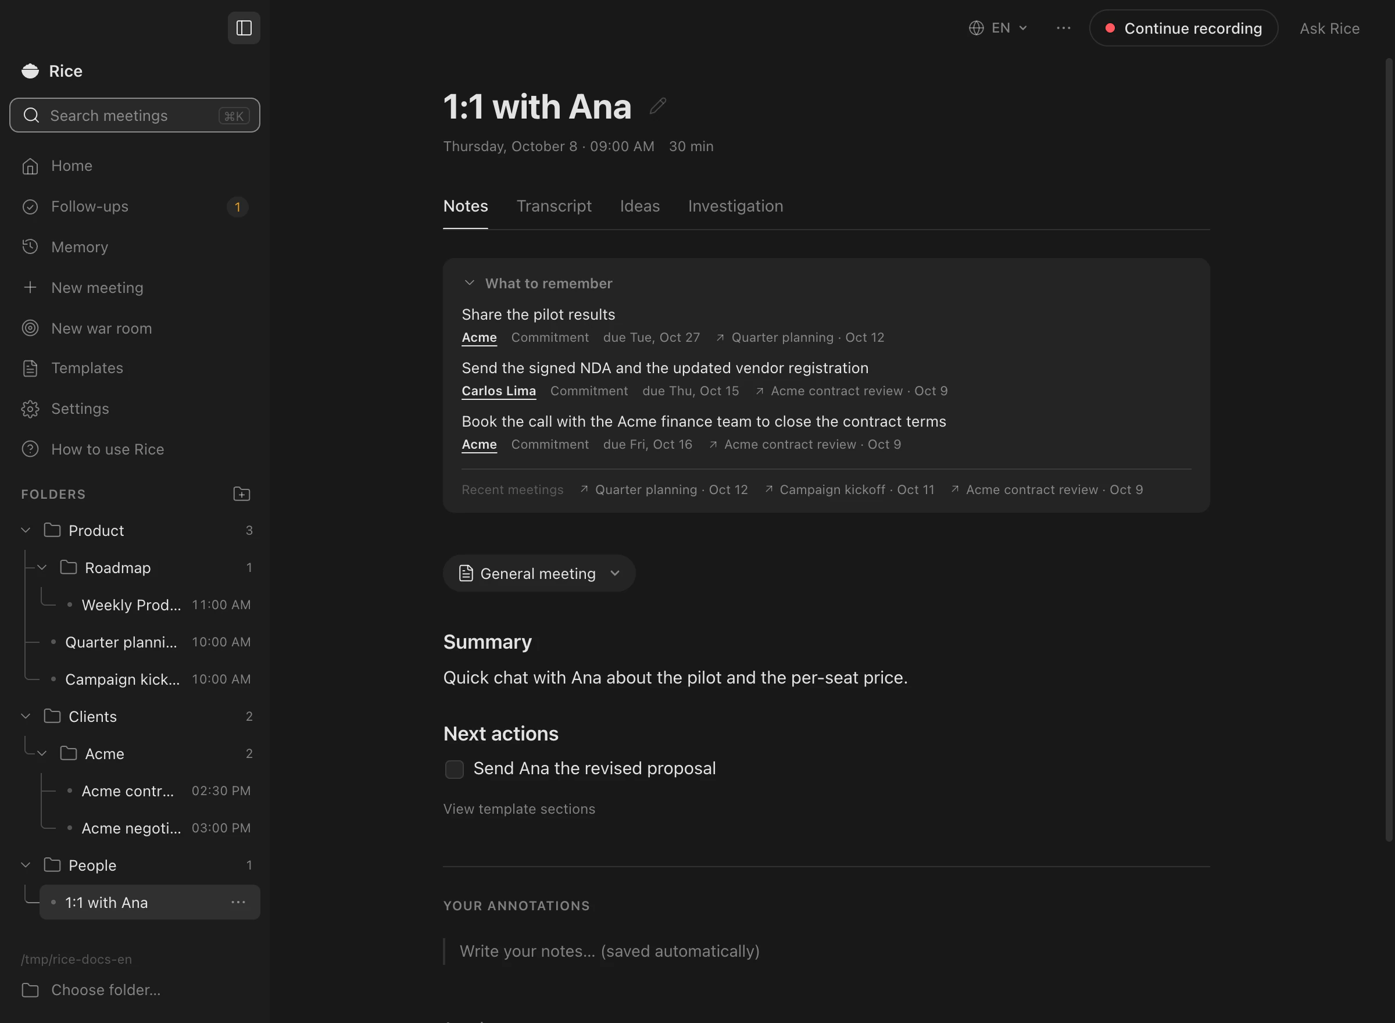The height and width of the screenshot is (1023, 1395).
Task: Open the EN language dropdown
Action: (x=998, y=28)
